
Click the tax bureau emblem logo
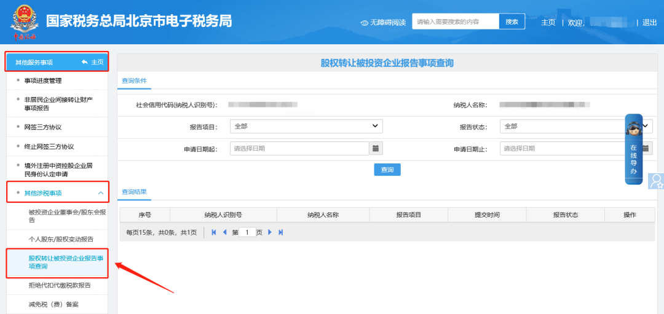point(24,21)
